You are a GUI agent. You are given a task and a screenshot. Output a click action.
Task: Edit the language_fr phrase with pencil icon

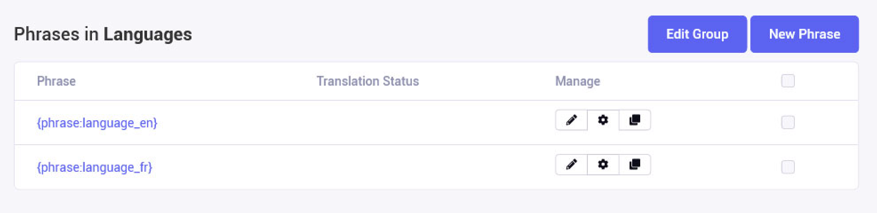click(x=571, y=165)
